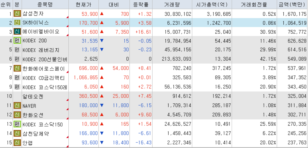Click the 신 badge beside 한화에어로스페이

point(17,68)
